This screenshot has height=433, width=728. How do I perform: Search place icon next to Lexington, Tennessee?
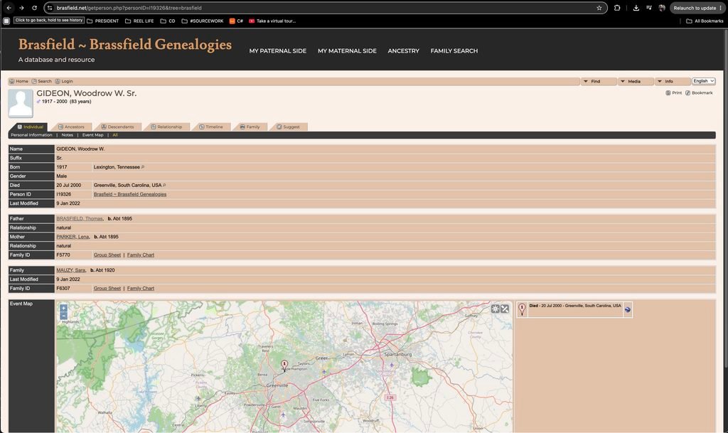pos(143,167)
